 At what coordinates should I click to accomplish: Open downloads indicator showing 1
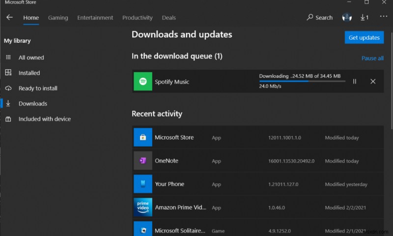pyautogui.click(x=365, y=17)
